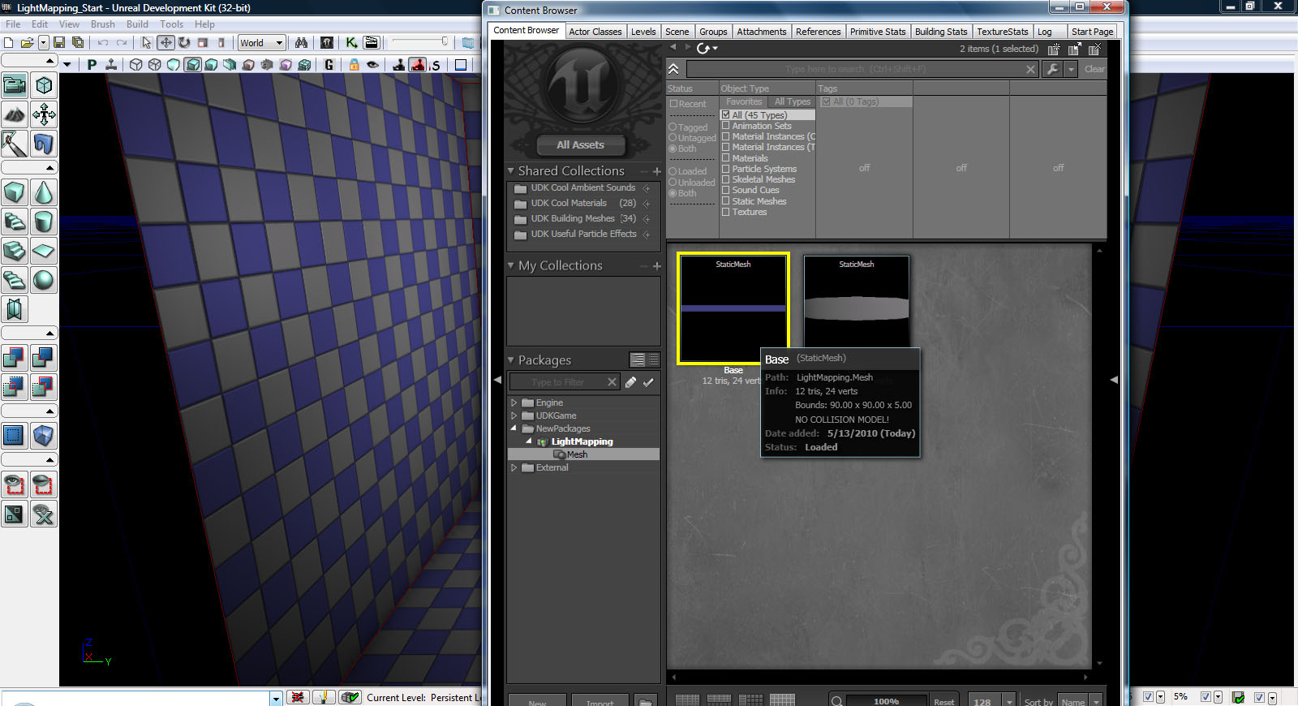Apply CSG Subtract operation
The image size is (1298, 706).
click(x=44, y=357)
